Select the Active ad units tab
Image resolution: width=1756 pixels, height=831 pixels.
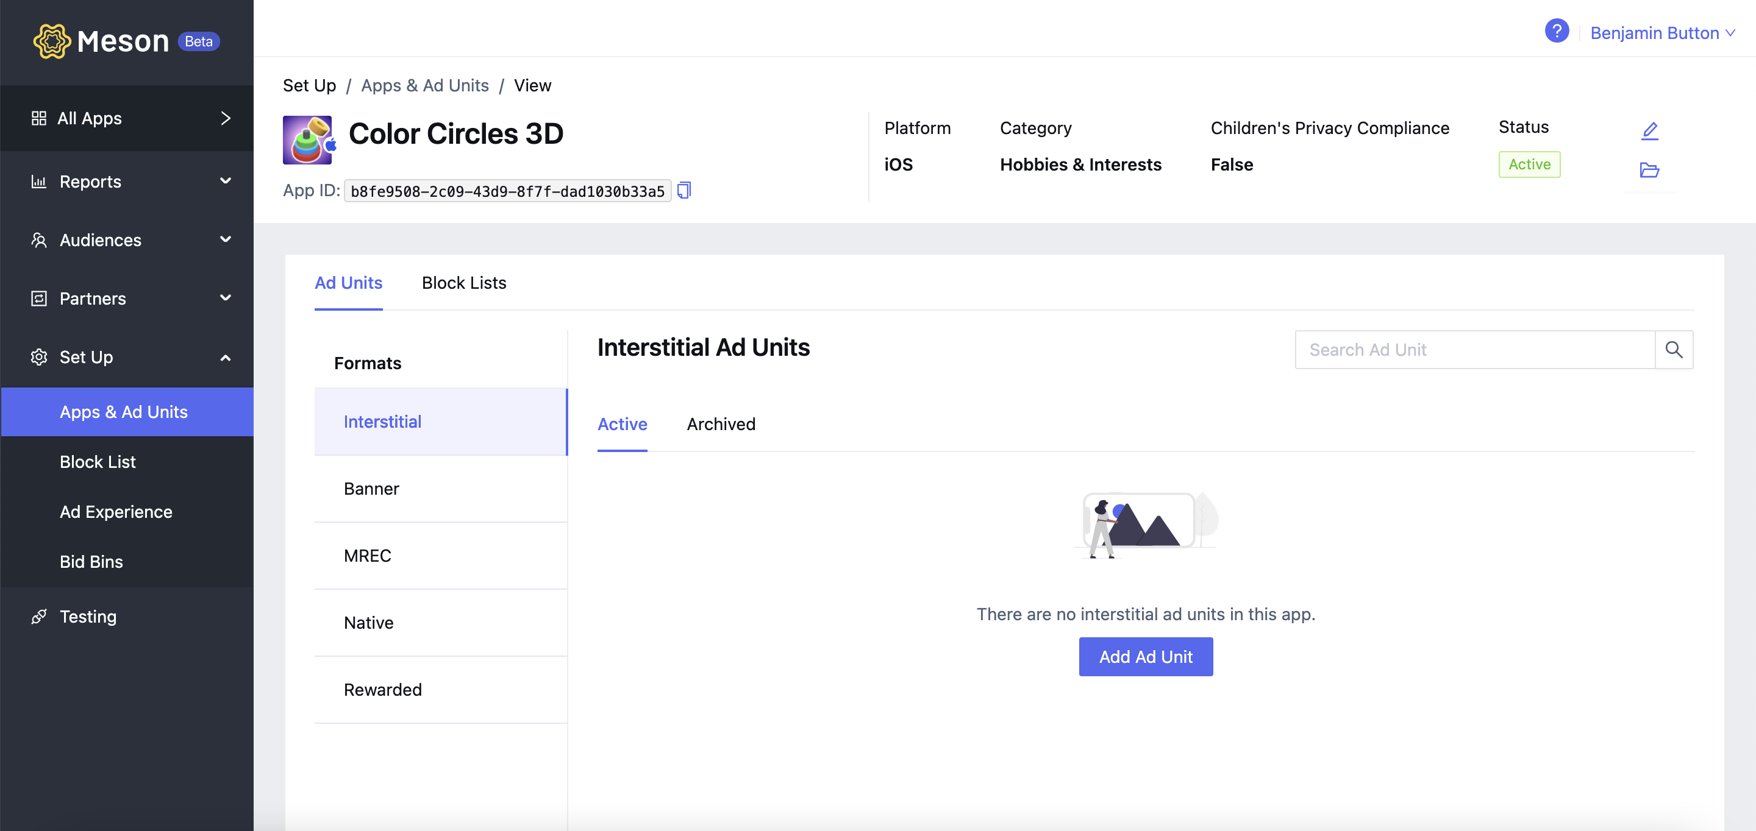(x=622, y=425)
